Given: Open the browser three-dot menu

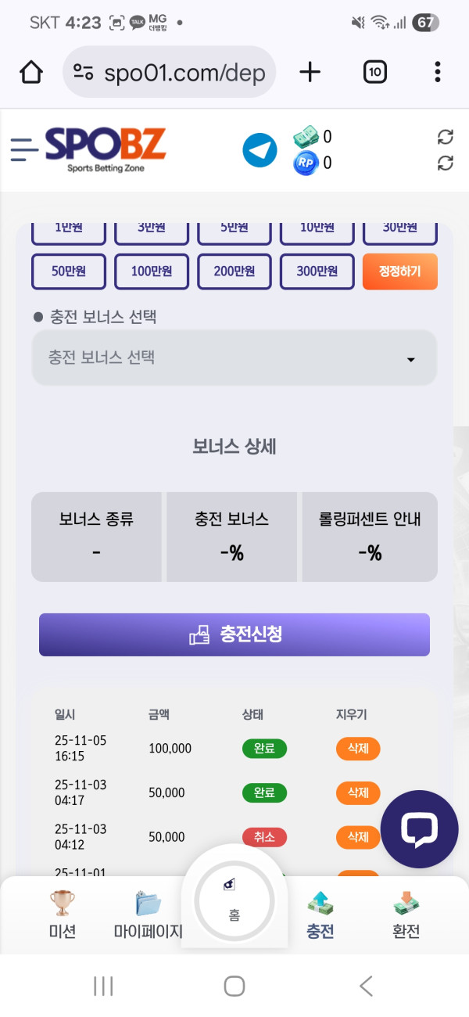Looking at the screenshot, I should (x=437, y=73).
